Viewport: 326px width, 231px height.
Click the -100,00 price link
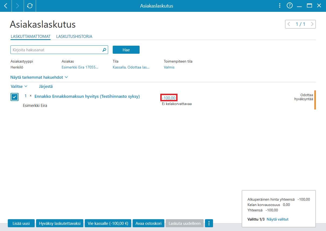click(169, 98)
